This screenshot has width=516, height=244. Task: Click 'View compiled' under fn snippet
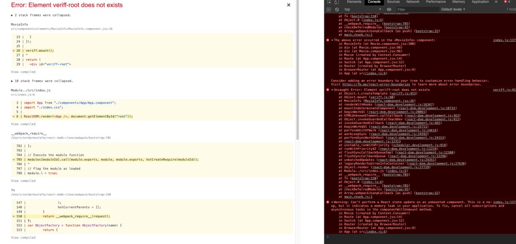point(23,238)
